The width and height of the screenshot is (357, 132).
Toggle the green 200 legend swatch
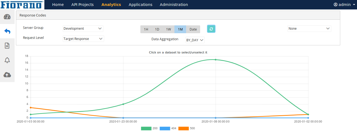click(x=146, y=128)
